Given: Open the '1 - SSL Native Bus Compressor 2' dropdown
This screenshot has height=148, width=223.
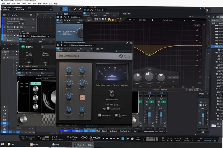Looking at the screenshot, I should pyautogui.click(x=81, y=45).
